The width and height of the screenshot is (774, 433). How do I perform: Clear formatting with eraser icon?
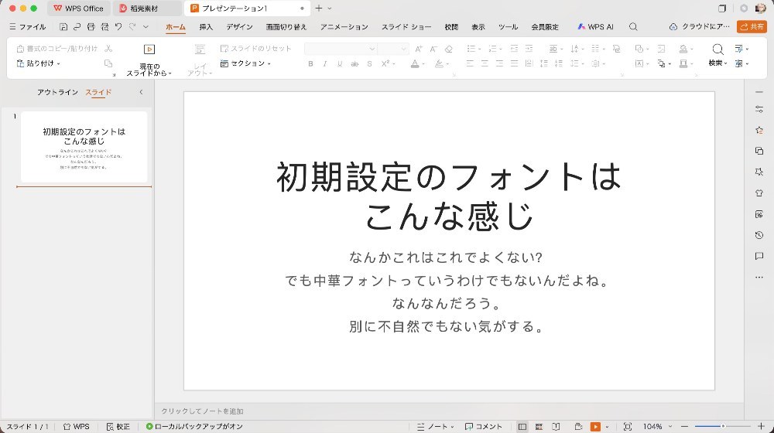point(449,49)
